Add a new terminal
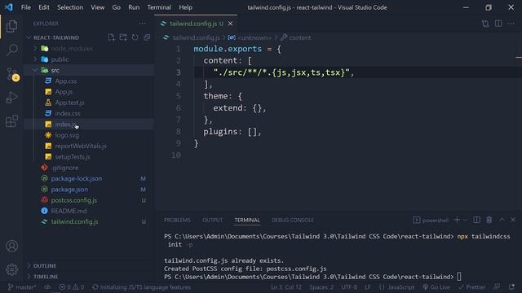 click(457, 220)
